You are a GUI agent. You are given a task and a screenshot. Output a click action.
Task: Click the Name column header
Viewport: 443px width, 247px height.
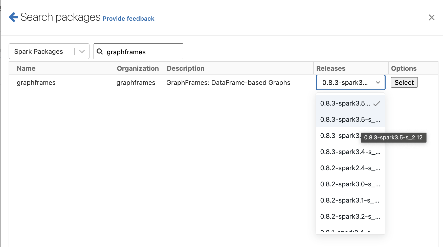(x=26, y=68)
